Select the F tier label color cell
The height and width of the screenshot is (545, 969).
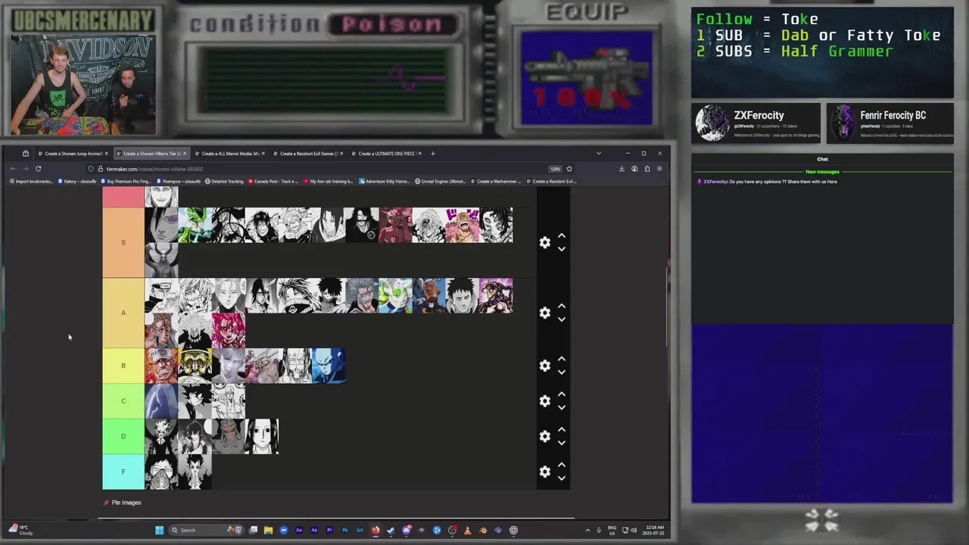(x=123, y=472)
